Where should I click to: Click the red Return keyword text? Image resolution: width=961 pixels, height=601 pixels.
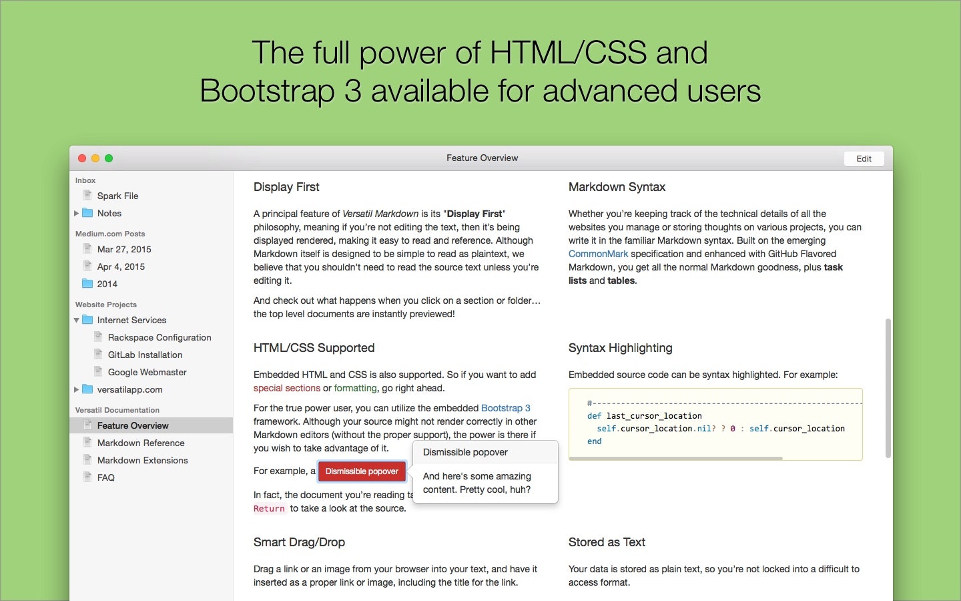[x=269, y=509]
